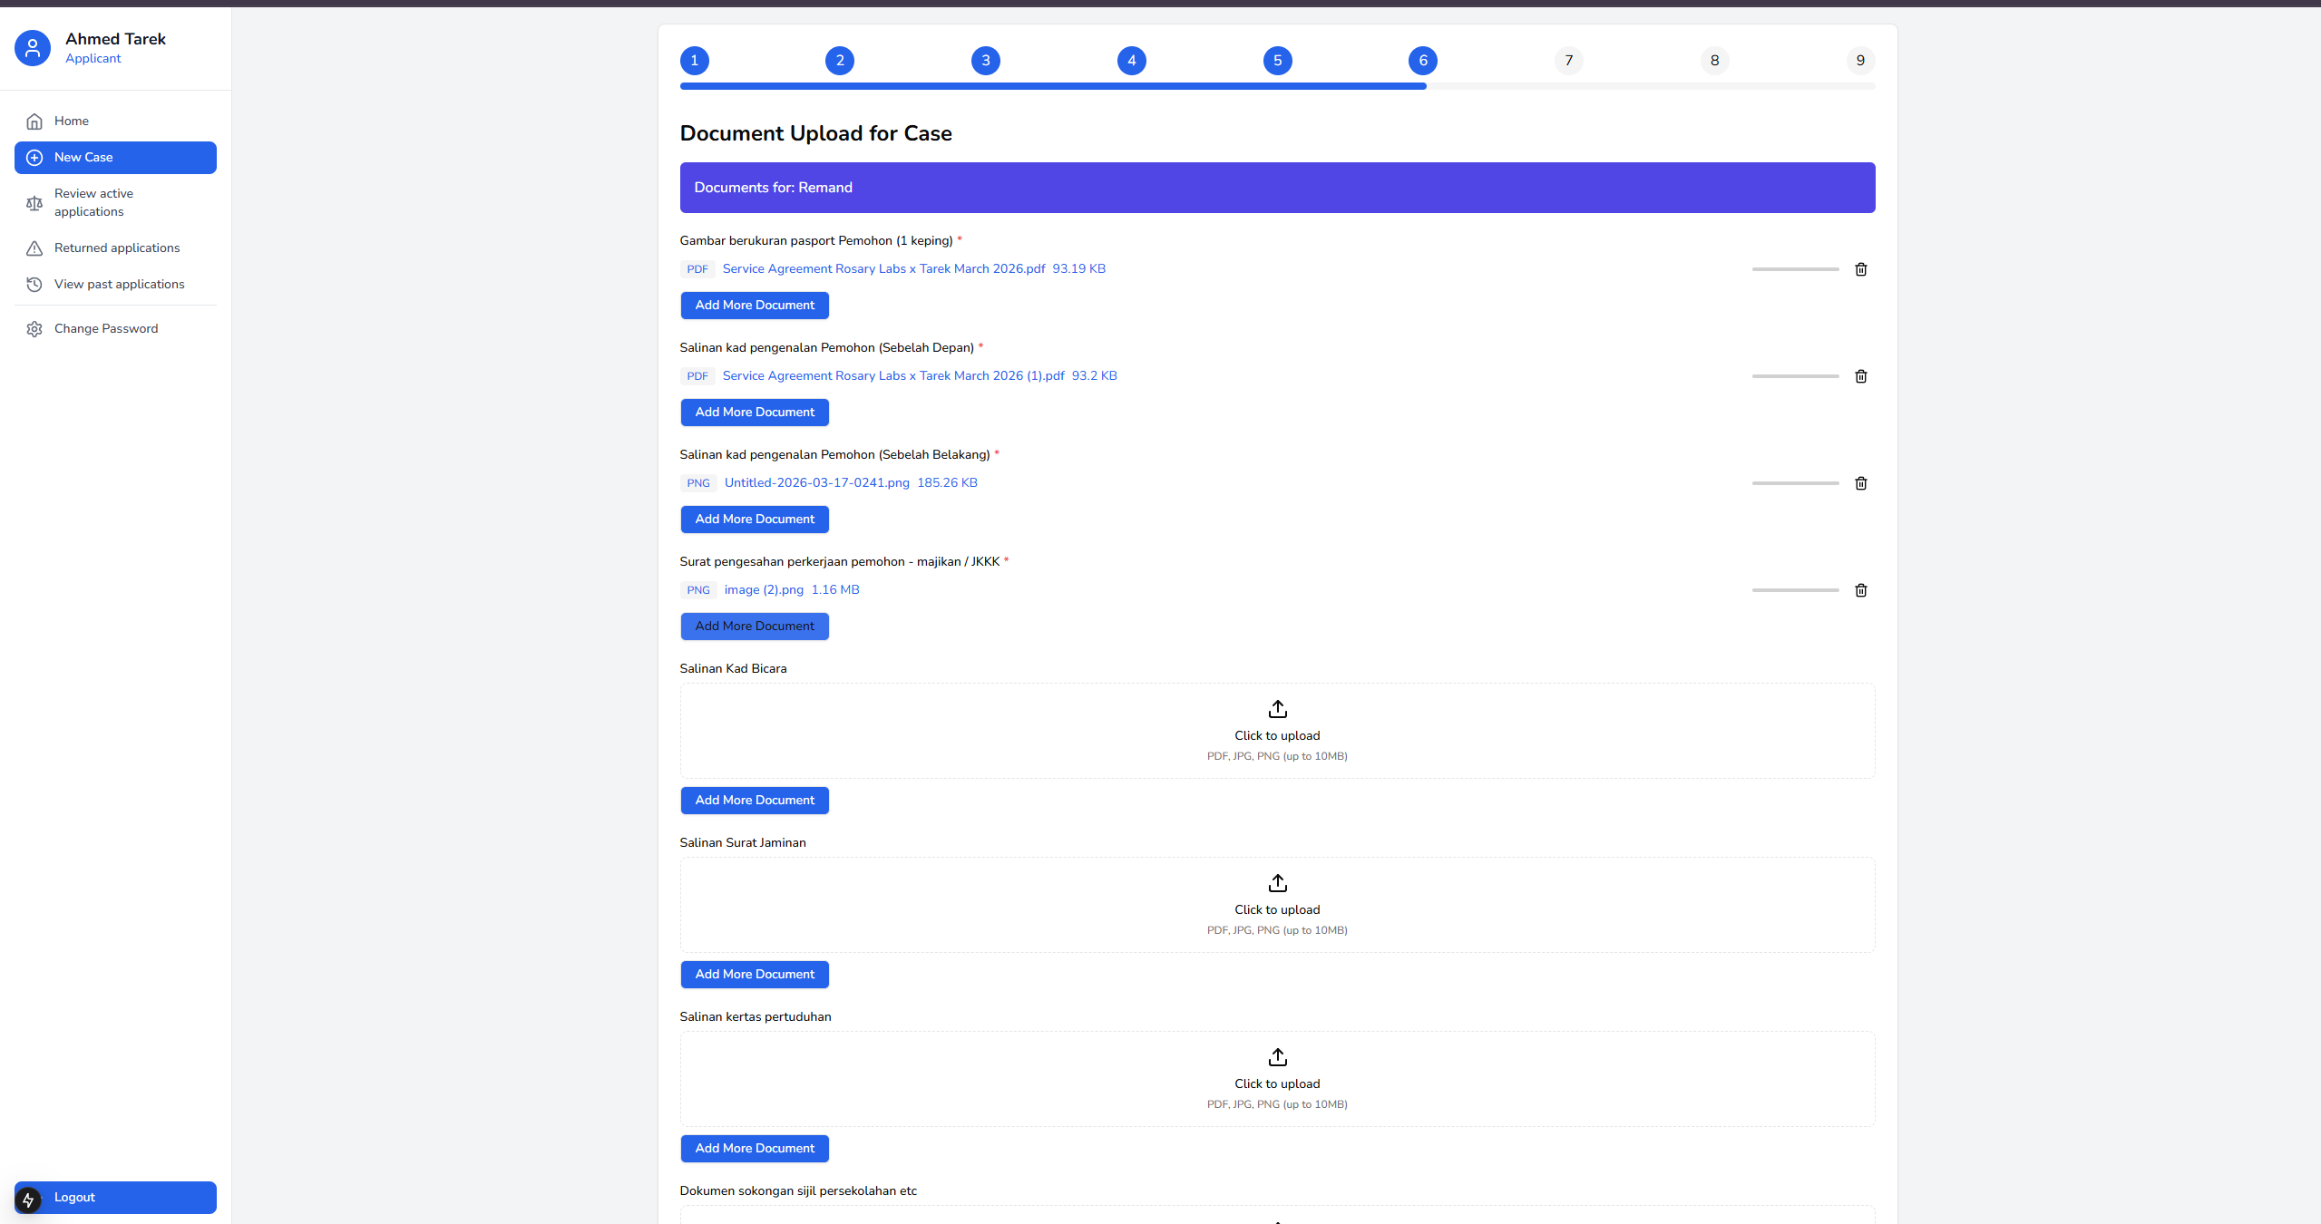The height and width of the screenshot is (1224, 2321).
Task: Go to Returned applications menu item
Action: click(116, 248)
